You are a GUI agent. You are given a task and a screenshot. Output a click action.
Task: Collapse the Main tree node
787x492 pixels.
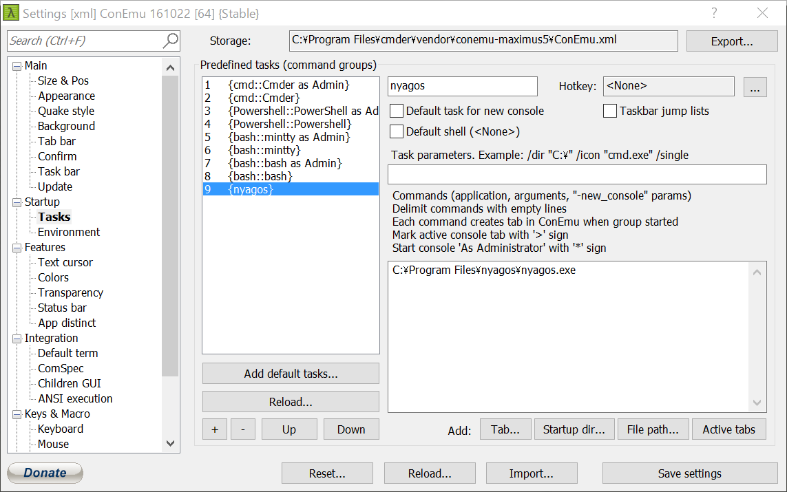[17, 66]
